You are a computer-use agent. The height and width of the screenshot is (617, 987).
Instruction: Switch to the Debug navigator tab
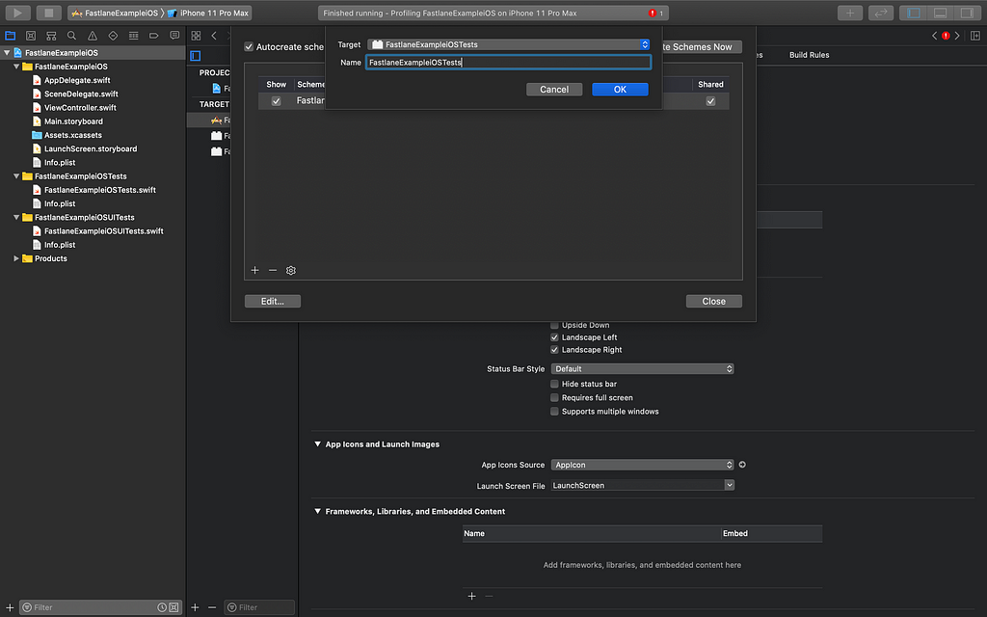point(133,36)
